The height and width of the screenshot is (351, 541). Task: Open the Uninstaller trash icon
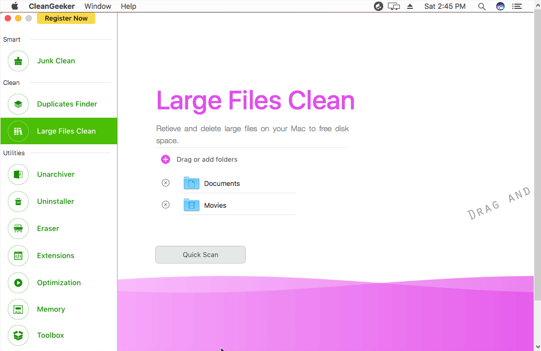pos(18,202)
